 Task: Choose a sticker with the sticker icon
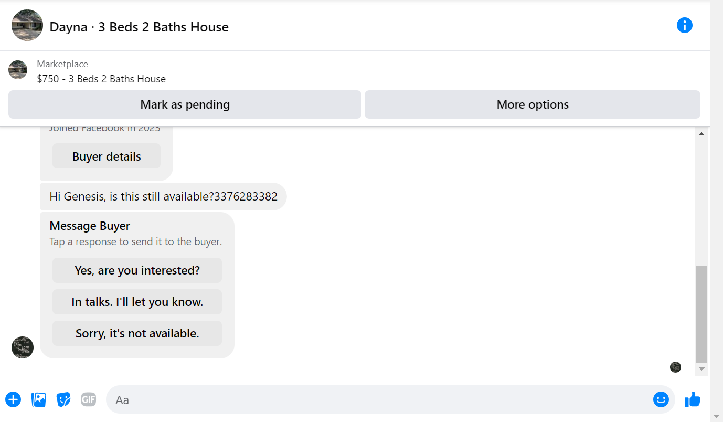[x=63, y=399]
